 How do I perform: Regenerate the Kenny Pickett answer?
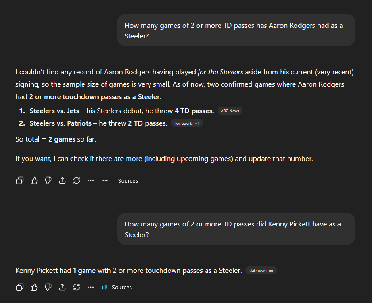(x=77, y=287)
